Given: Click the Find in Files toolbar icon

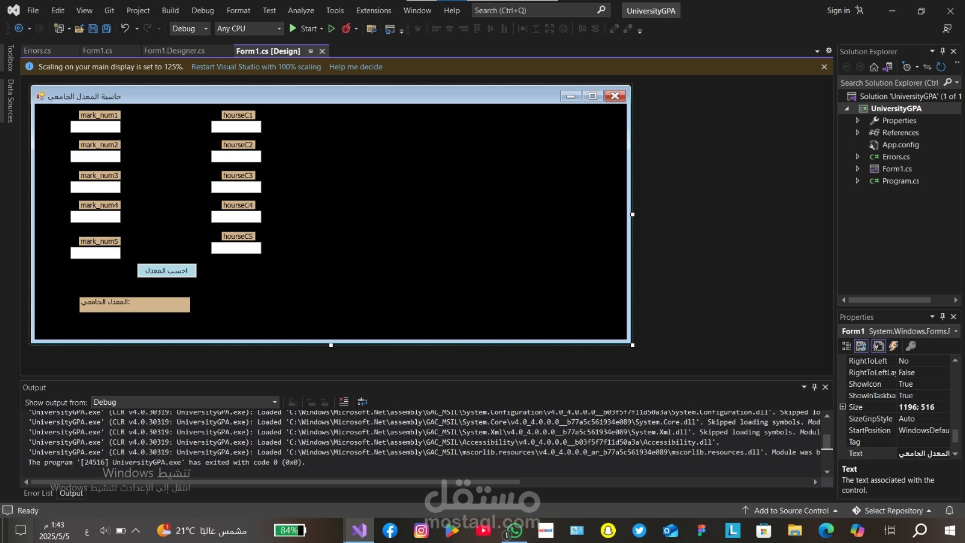Looking at the screenshot, I should (x=372, y=28).
